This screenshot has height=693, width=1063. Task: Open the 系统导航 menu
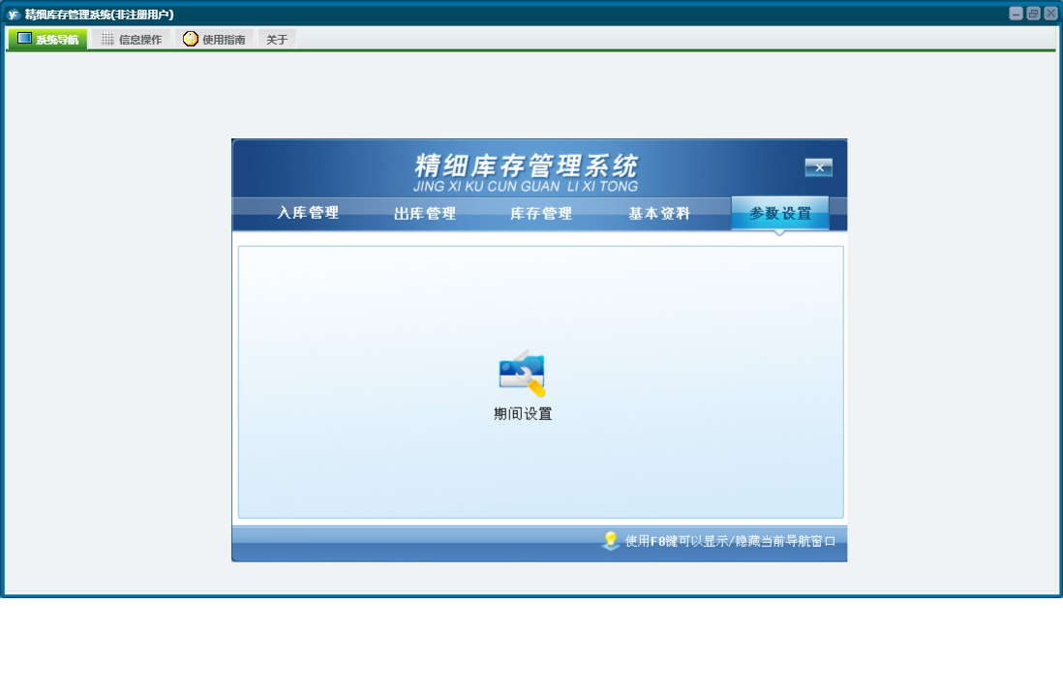click(47, 40)
